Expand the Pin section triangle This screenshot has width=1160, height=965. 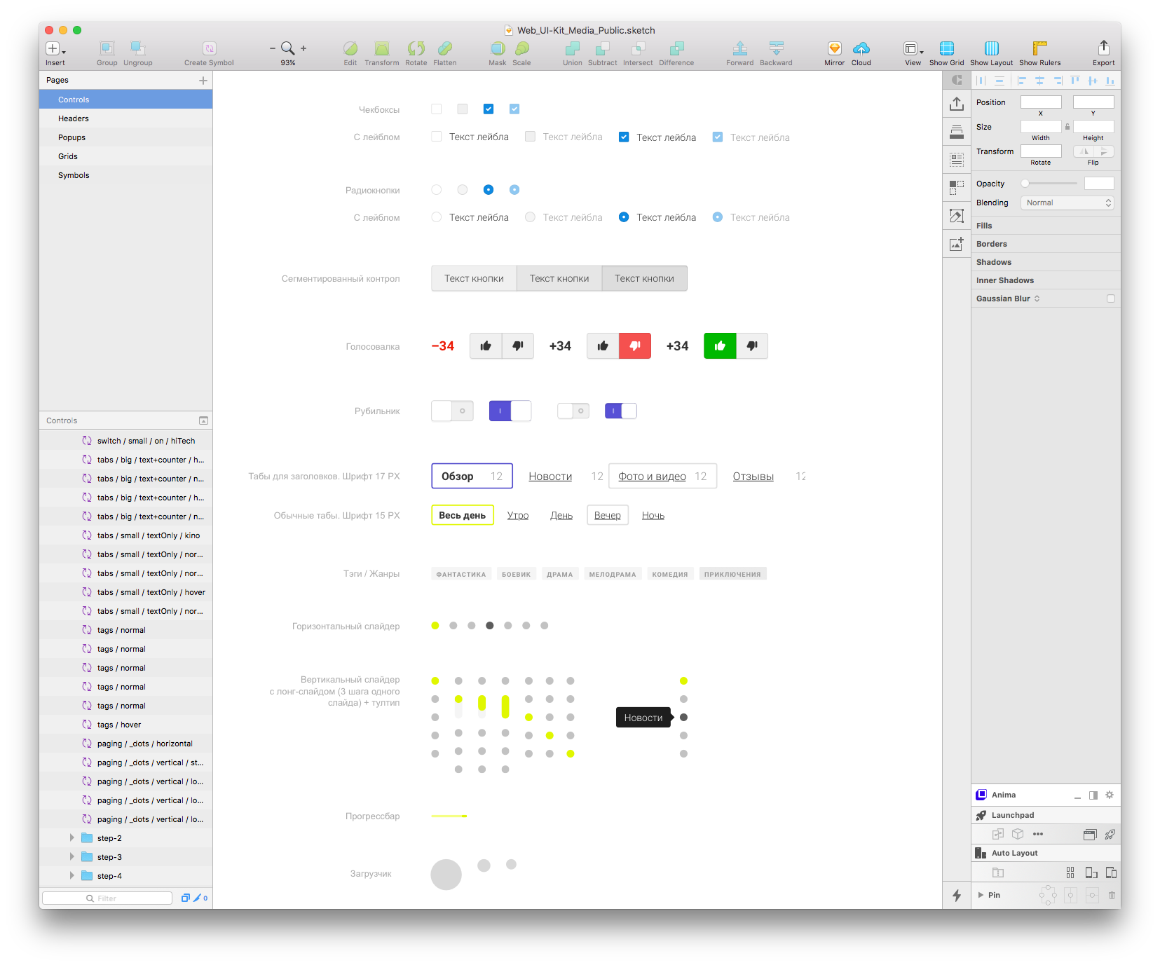[x=981, y=895]
